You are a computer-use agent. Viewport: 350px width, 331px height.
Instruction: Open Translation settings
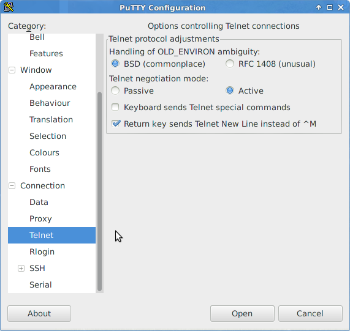[x=51, y=120]
